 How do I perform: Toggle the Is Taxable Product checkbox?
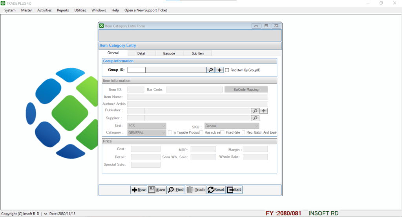(x=170, y=132)
